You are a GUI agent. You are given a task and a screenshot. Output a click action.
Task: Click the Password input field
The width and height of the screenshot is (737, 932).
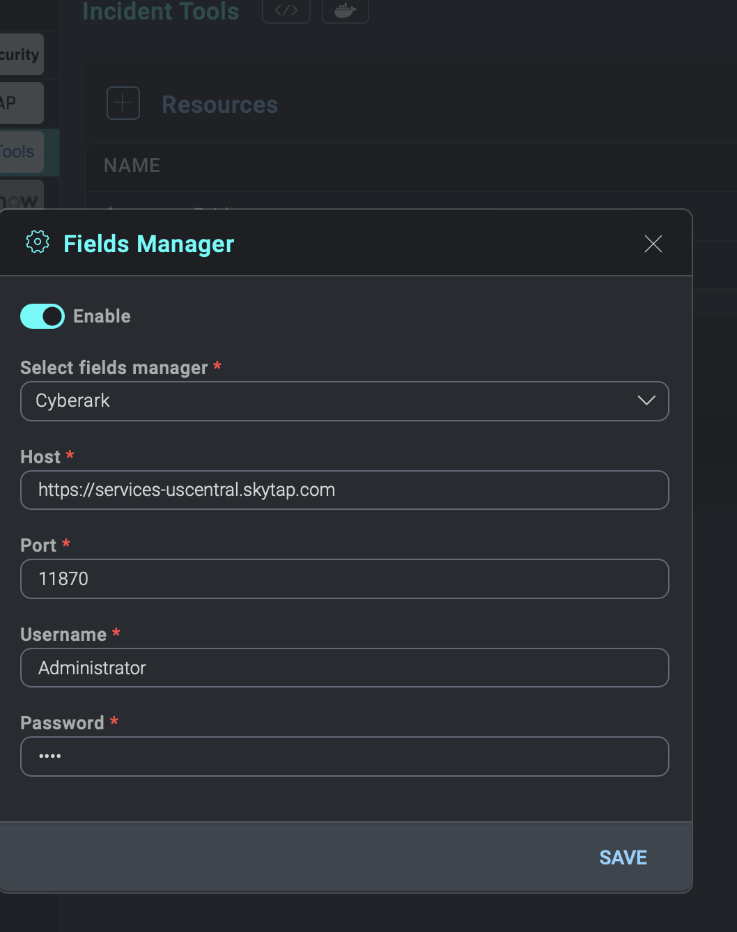coord(345,756)
